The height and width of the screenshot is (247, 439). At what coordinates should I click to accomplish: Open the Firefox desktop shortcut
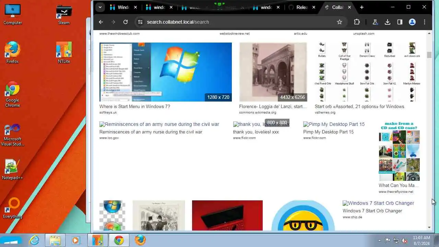13,53
